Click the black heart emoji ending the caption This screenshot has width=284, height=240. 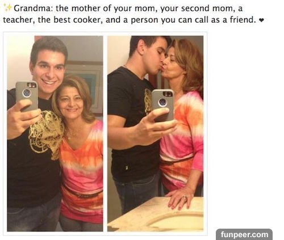pos(261,20)
